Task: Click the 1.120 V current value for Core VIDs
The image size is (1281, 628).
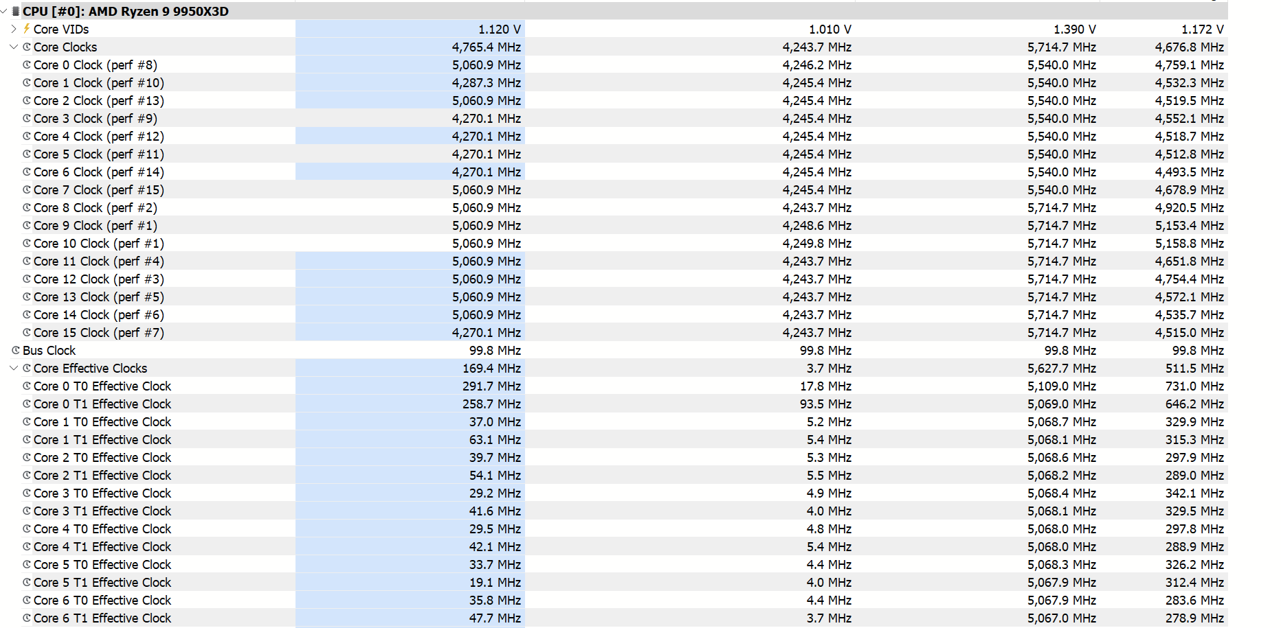Action: (x=499, y=30)
